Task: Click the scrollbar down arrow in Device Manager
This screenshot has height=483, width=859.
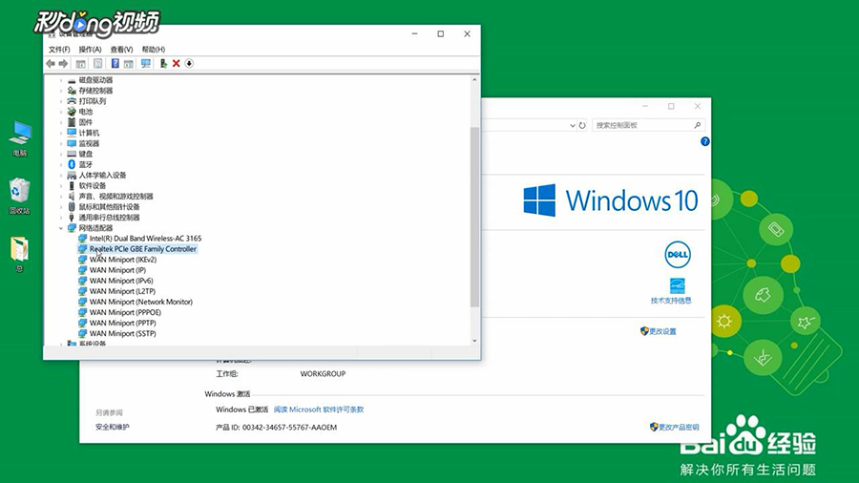Action: pos(474,341)
